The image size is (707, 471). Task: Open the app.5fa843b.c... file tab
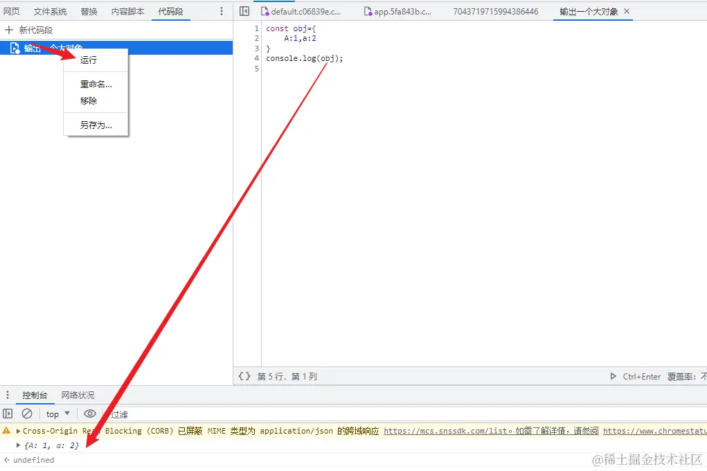coord(397,12)
